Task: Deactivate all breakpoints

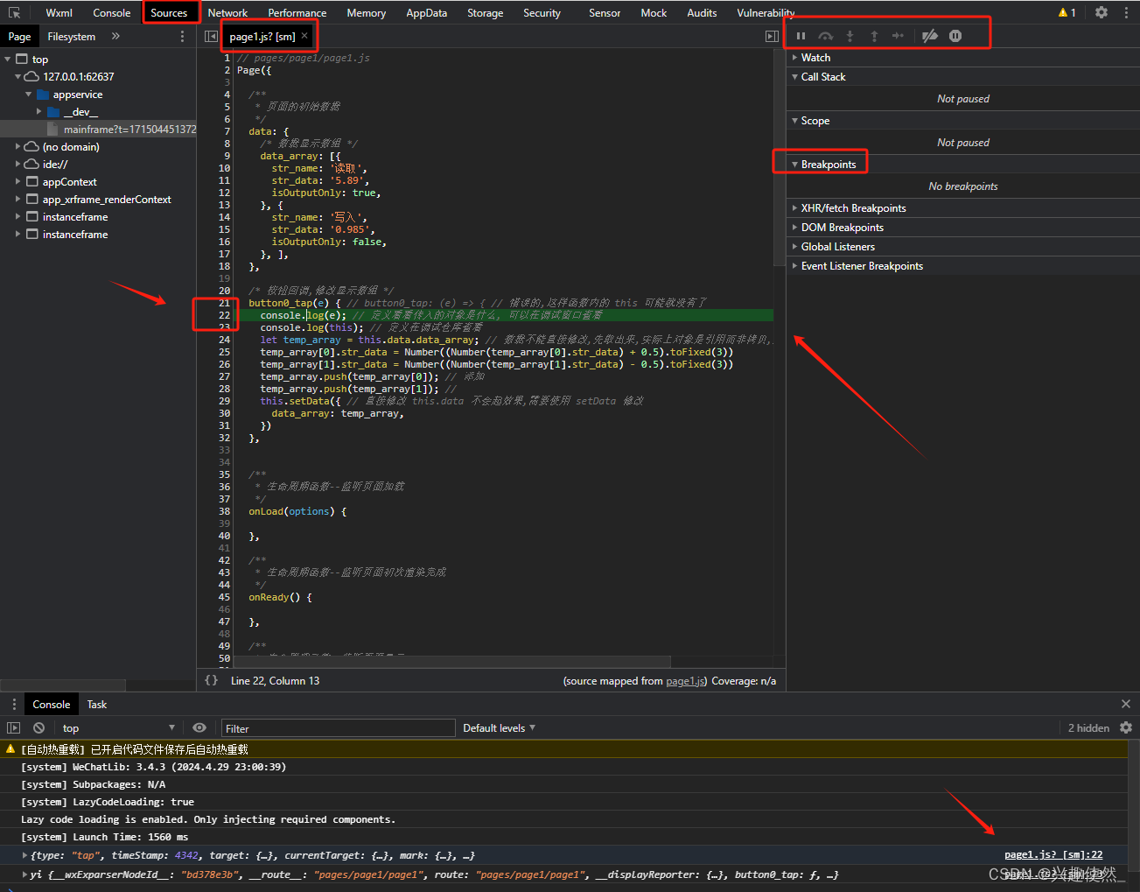Action: click(x=930, y=36)
